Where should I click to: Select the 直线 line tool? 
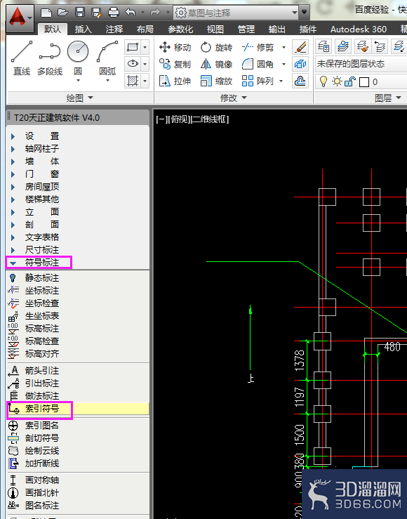pos(22,58)
